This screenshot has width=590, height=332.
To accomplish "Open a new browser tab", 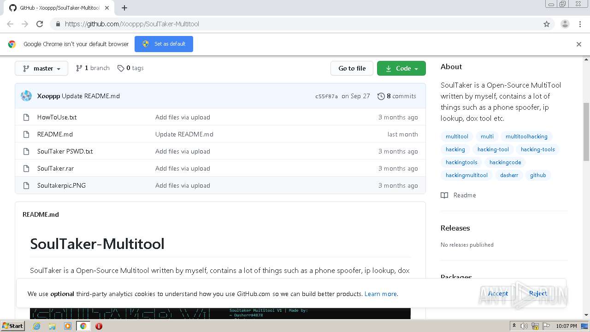I will pos(124,8).
